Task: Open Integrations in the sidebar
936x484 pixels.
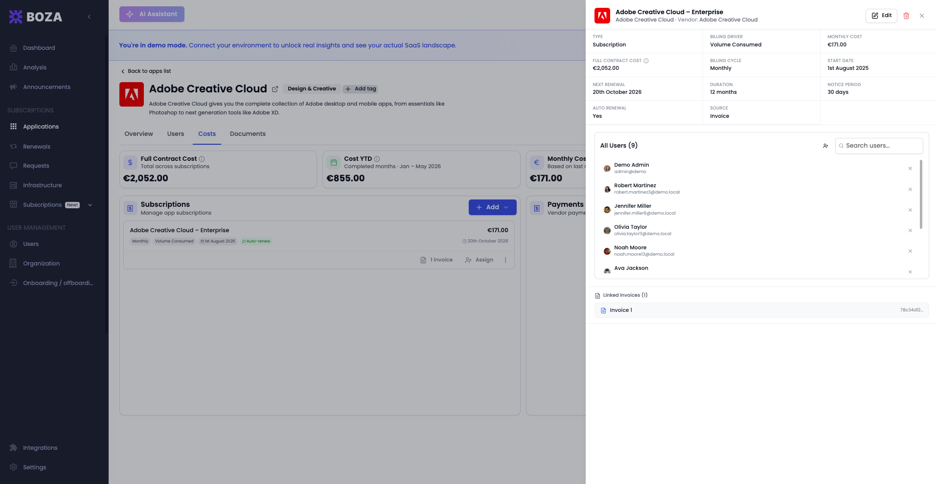Action: pyautogui.click(x=40, y=448)
